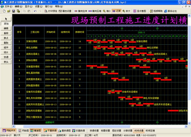The height and width of the screenshot is (137, 191).
Task: Click the fourth toolbar icon beside Save
Action: tap(18, 11)
